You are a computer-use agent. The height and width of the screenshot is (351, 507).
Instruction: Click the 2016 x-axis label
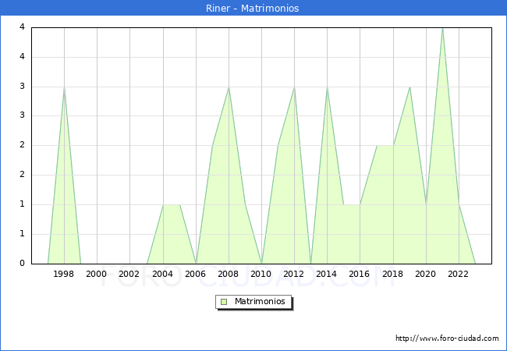pos(360,274)
